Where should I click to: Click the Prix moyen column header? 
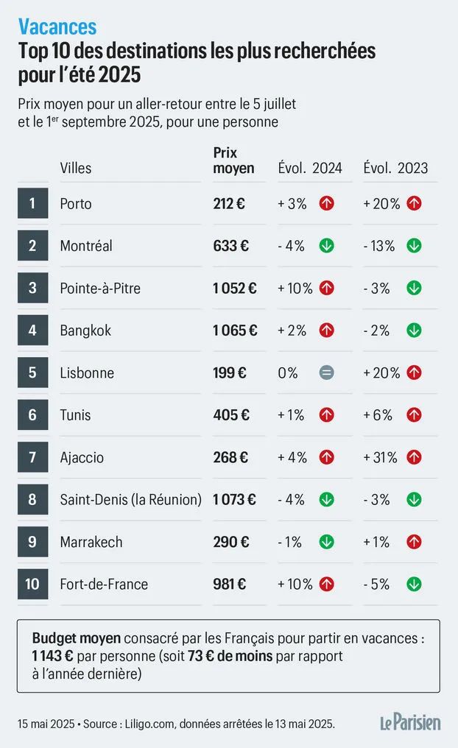(x=233, y=160)
